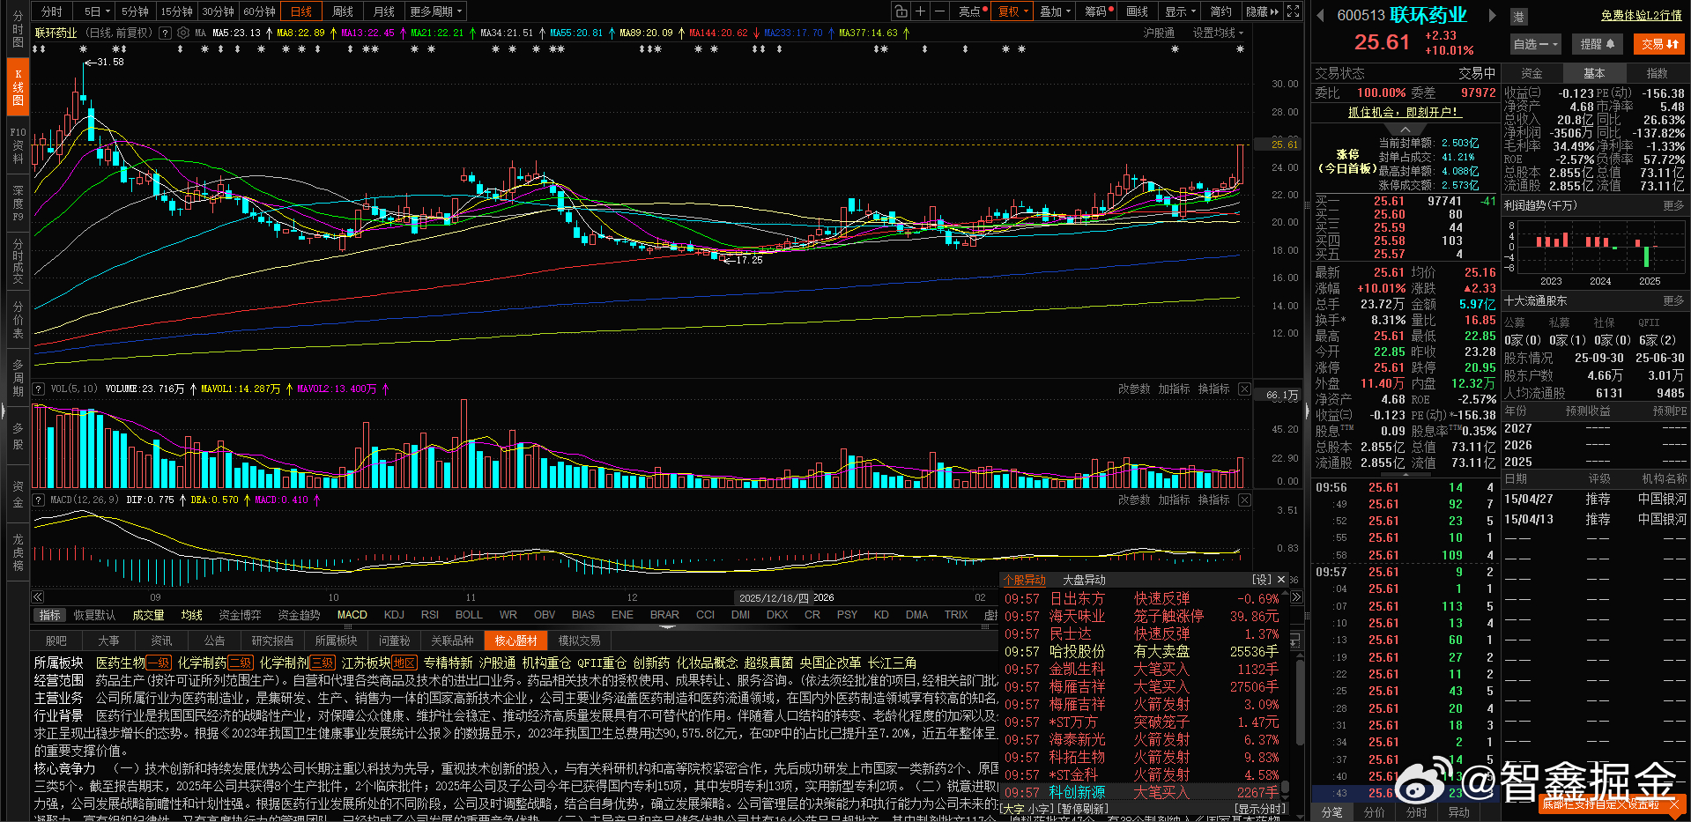Viewport: 1691px width, 822px height.
Task: Toggle the 画线 drawing tool
Action: click(x=1137, y=11)
